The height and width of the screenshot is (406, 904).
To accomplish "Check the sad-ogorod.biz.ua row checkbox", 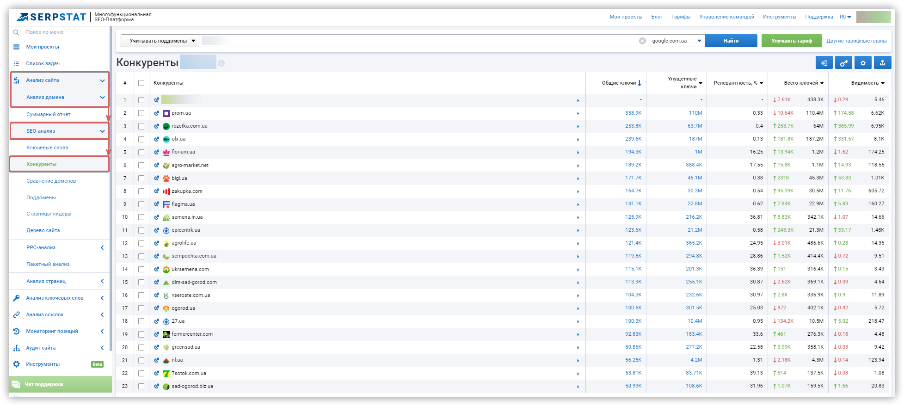I will [141, 386].
